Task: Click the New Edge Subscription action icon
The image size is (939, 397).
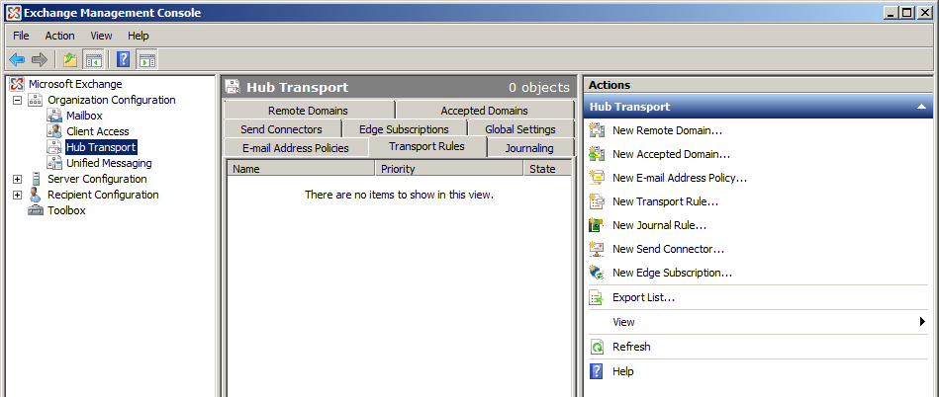Action: coord(597,273)
